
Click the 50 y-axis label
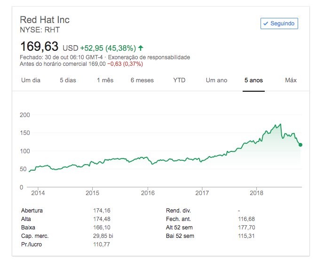tap(23, 169)
